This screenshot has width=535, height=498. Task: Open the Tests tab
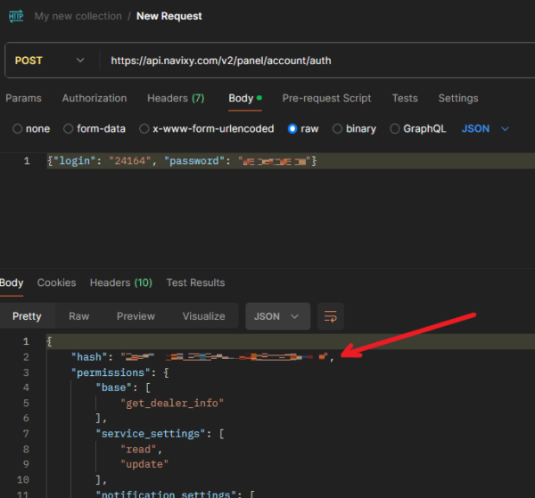pos(405,98)
